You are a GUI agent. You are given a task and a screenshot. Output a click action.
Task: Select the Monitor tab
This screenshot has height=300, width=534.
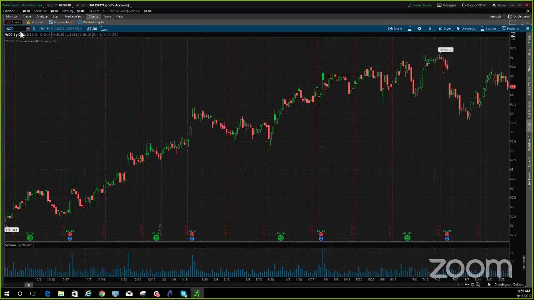click(12, 17)
